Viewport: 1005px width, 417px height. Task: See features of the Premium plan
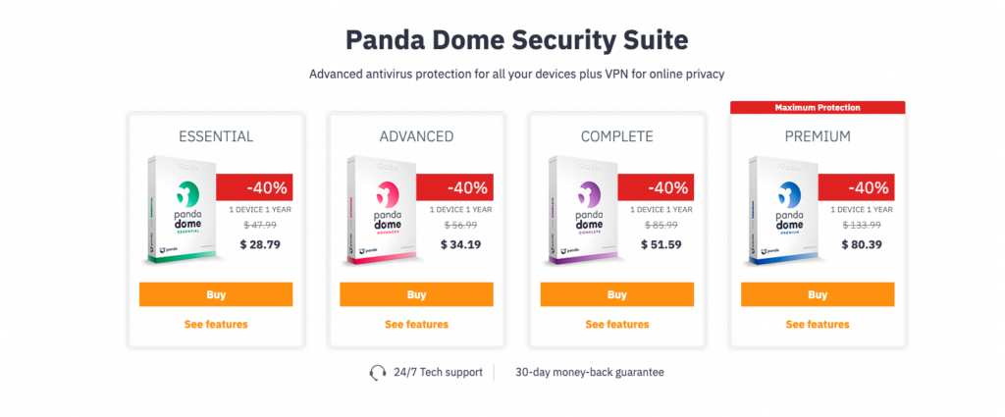[x=818, y=324]
